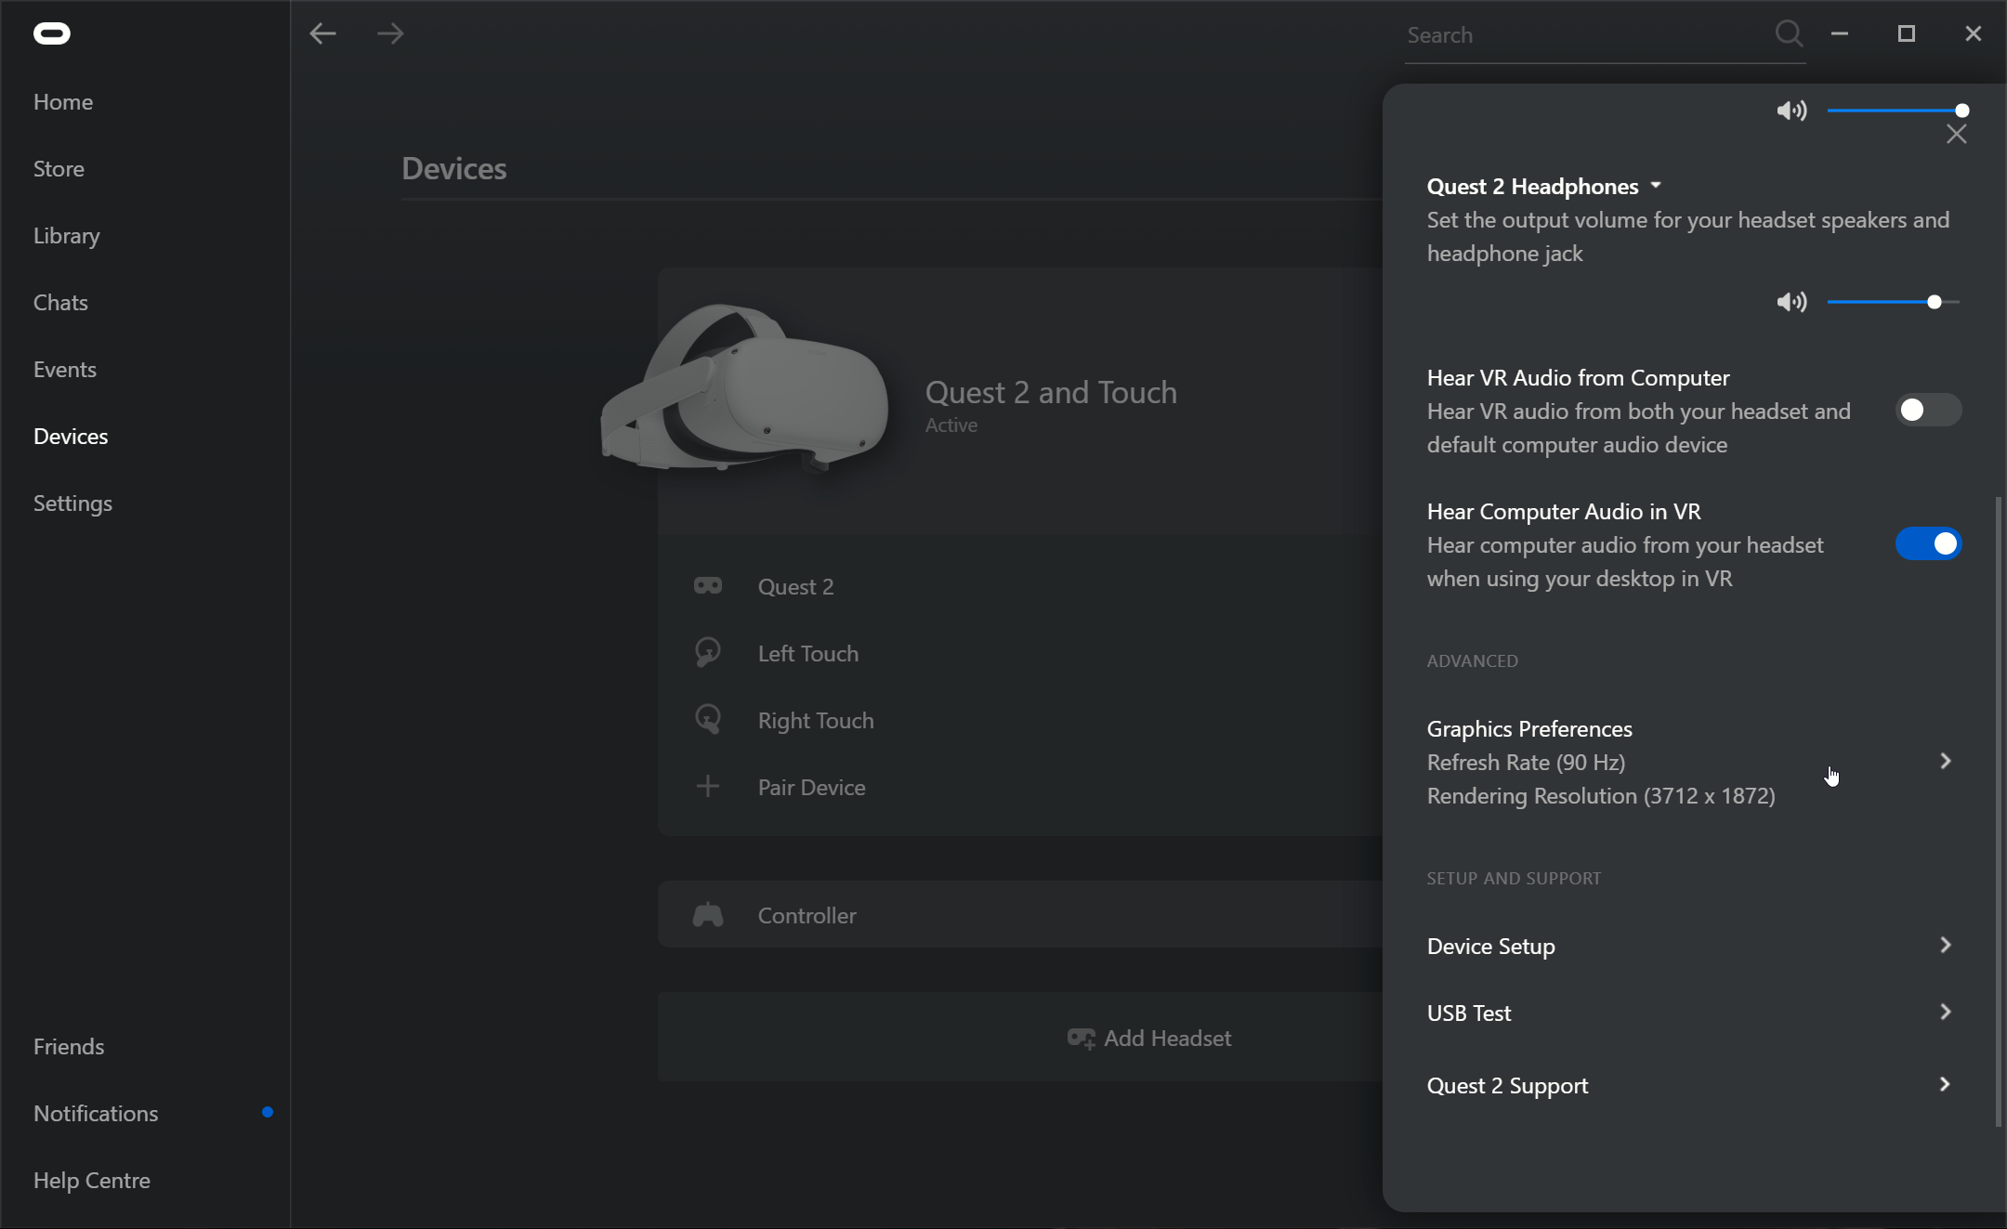Click the forward navigation arrow
Viewport: 2007px width, 1229px height.
point(391,33)
